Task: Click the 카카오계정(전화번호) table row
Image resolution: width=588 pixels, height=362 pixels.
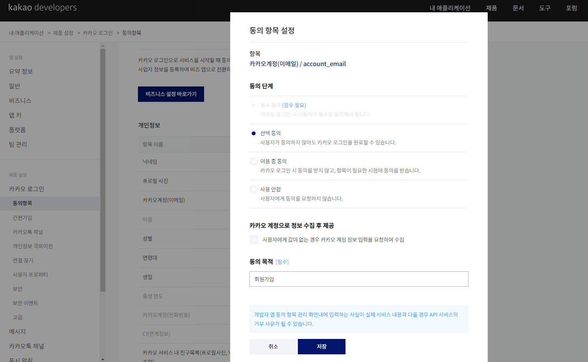Action: point(184,315)
